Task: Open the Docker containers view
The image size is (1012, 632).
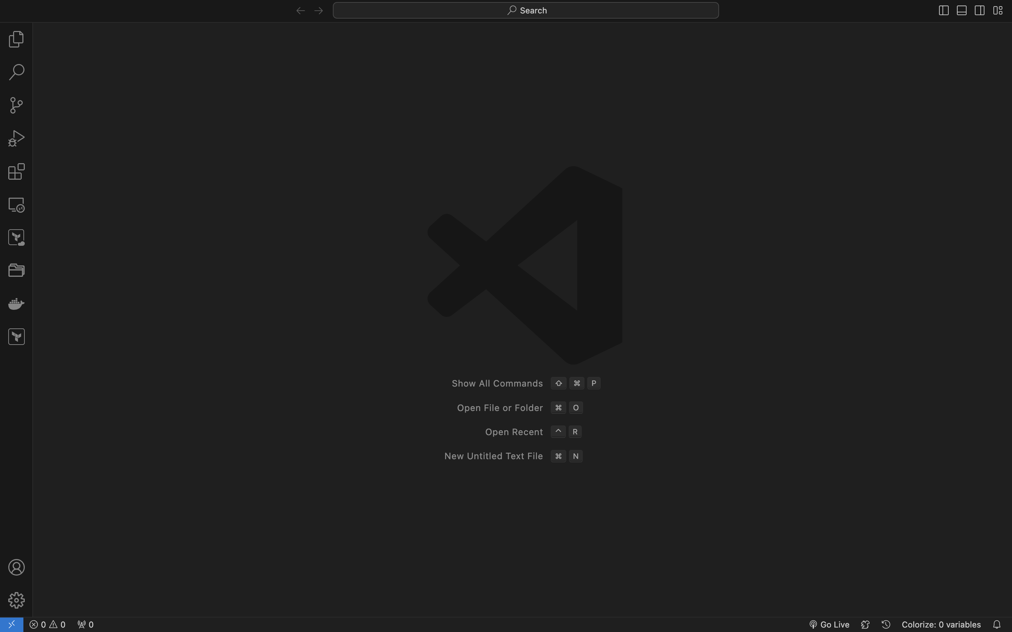Action: (16, 304)
